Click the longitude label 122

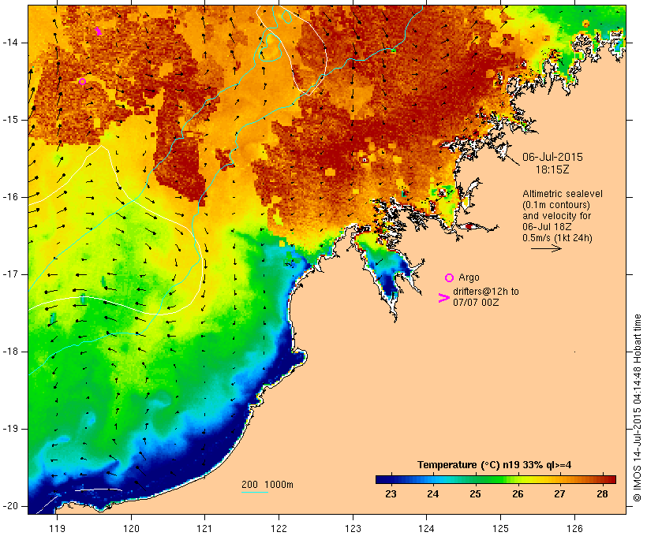tap(279, 528)
